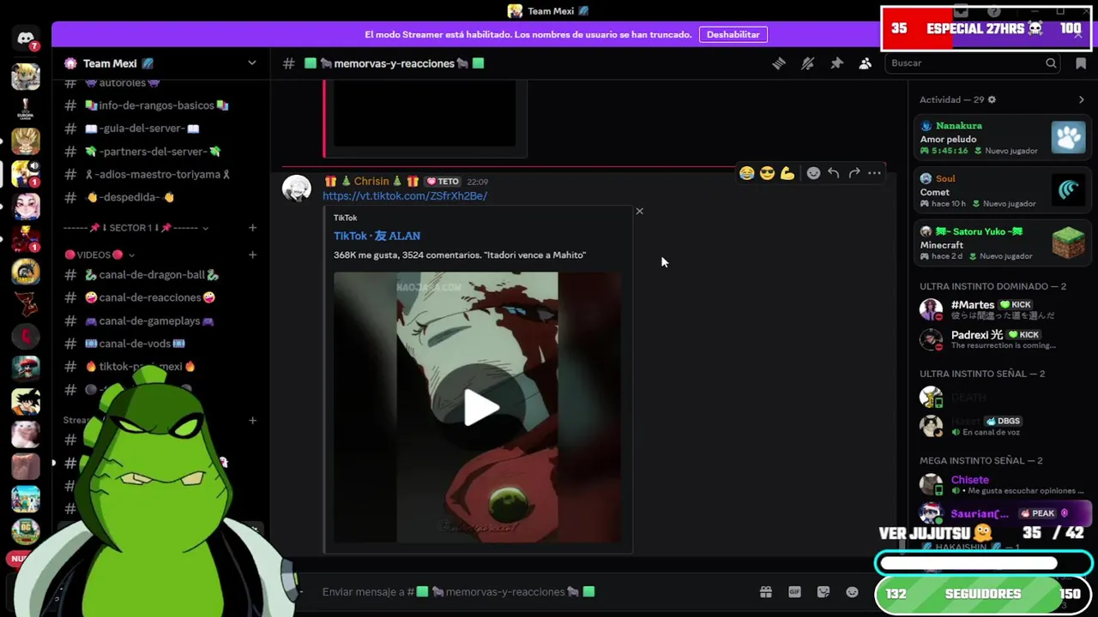Open pinned messages pin icon
Screen dimensions: 1098x617
tap(836, 63)
